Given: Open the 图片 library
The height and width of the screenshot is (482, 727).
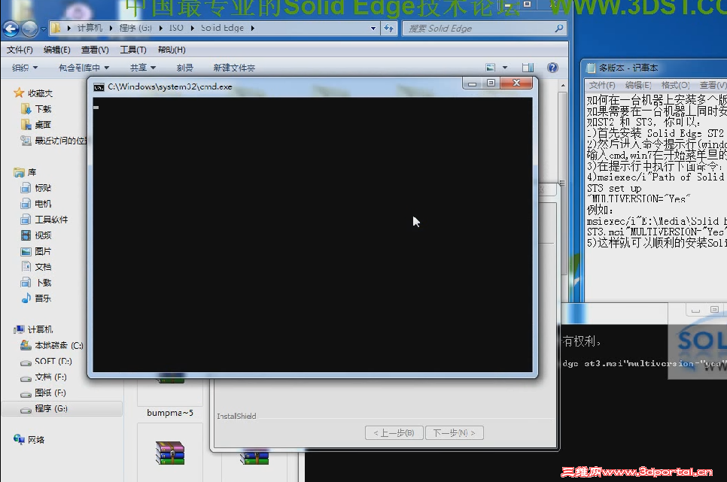Looking at the screenshot, I should 35,251.
